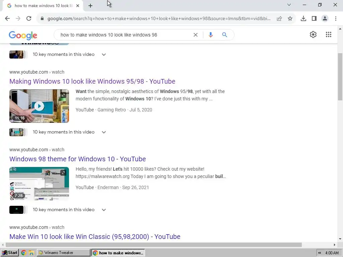Click the first 'www.youtube.com › watch' breadcrumb
The height and width of the screenshot is (257, 343).
click(37, 72)
